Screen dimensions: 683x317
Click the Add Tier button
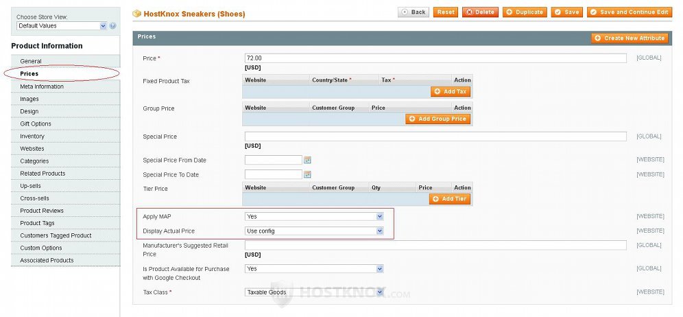click(x=450, y=199)
